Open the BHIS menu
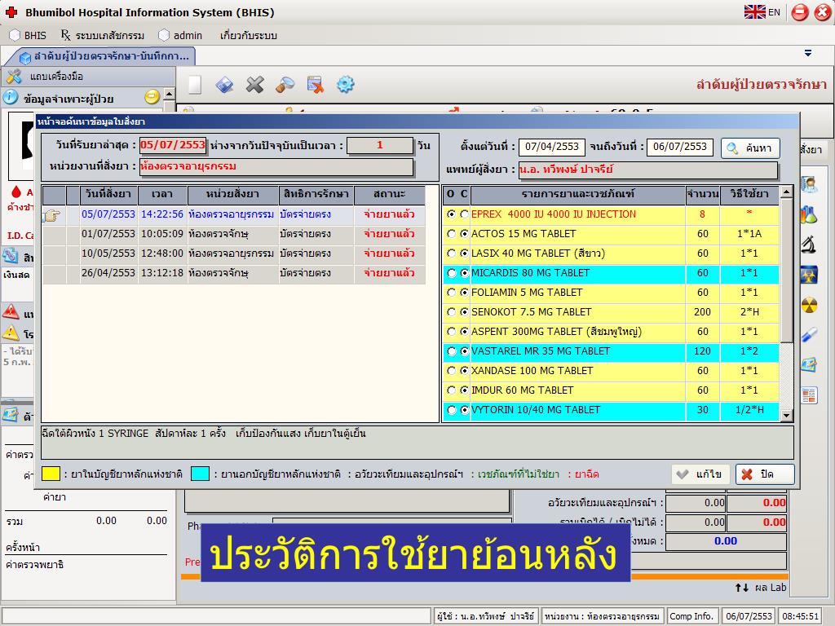Image resolution: width=835 pixels, height=626 pixels. [x=29, y=35]
